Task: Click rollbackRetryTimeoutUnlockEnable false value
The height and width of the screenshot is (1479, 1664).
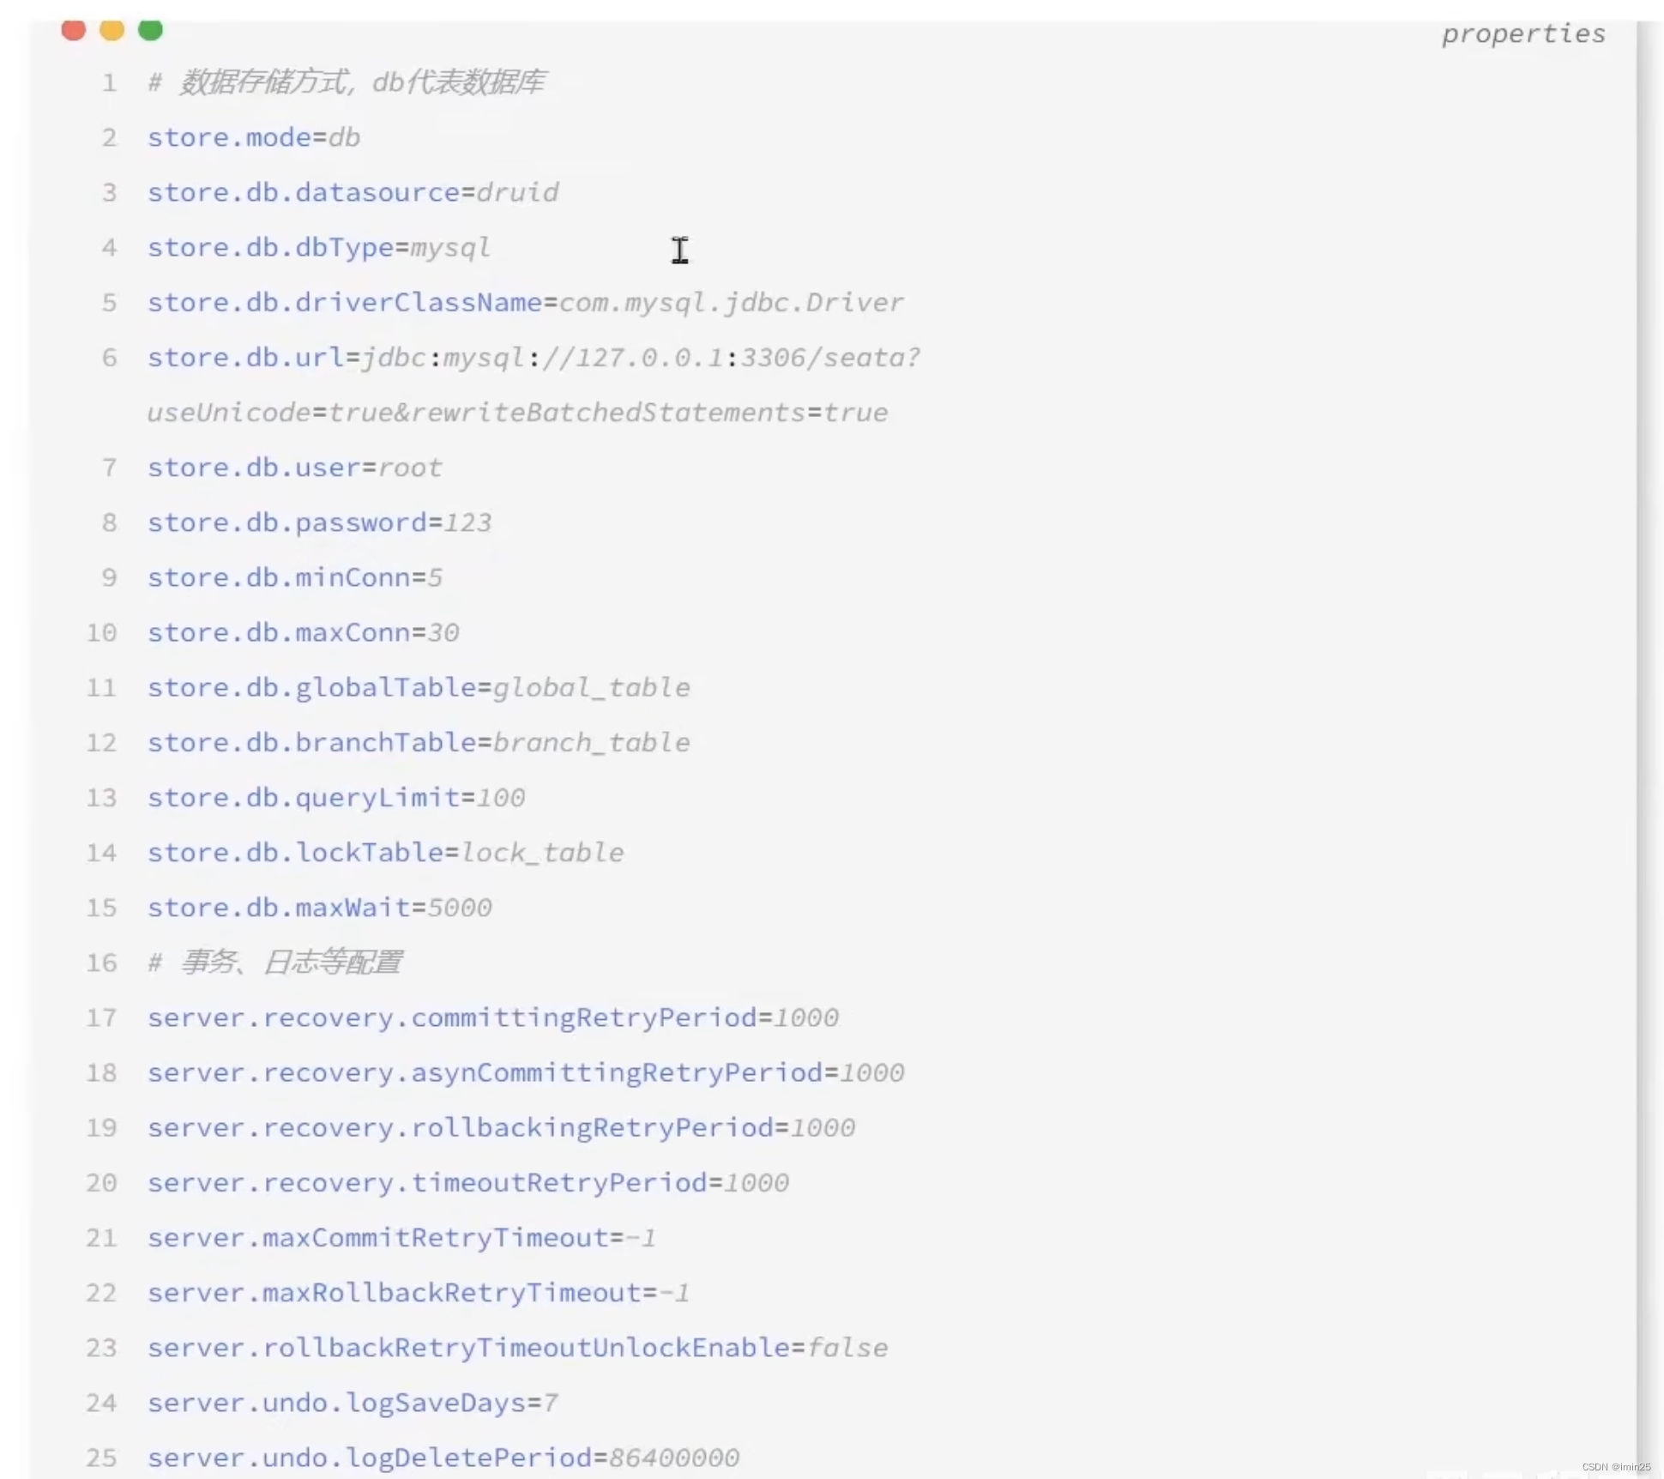Action: [847, 1348]
